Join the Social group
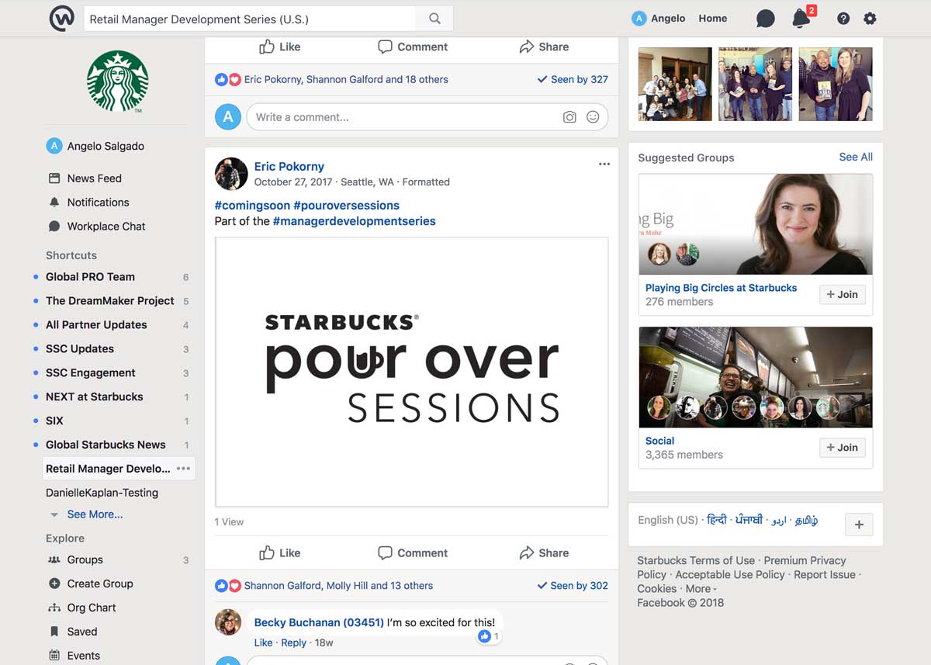The image size is (931, 665). click(843, 447)
